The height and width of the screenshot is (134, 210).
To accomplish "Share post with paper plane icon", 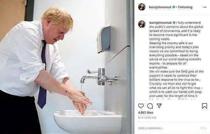I will pos(159,106).
